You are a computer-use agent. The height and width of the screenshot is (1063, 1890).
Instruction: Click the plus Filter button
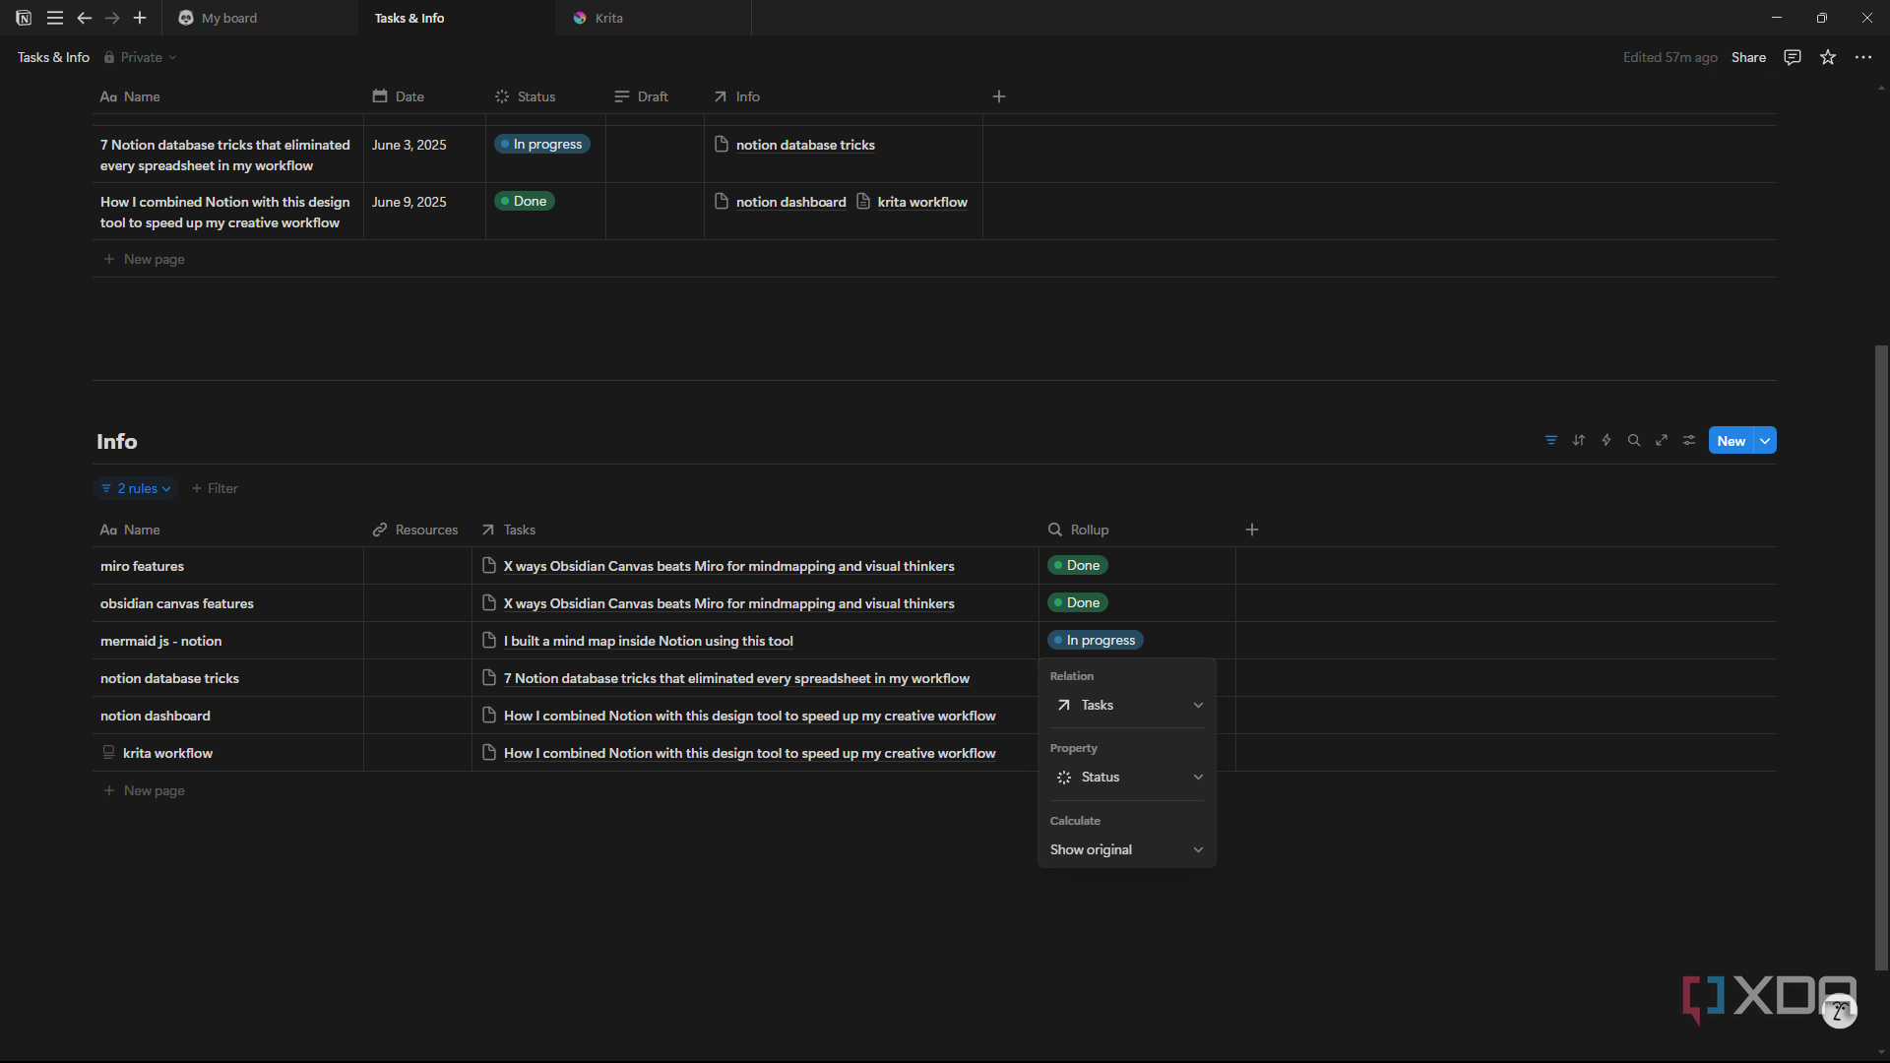[215, 488]
